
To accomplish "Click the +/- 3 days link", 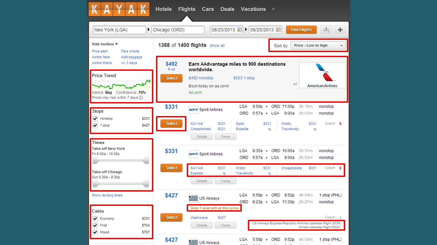I will tap(129, 63).
